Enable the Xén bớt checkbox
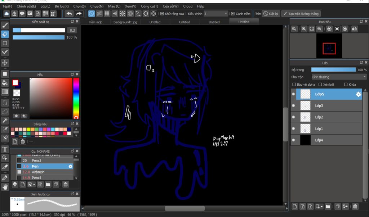 pos(320,85)
